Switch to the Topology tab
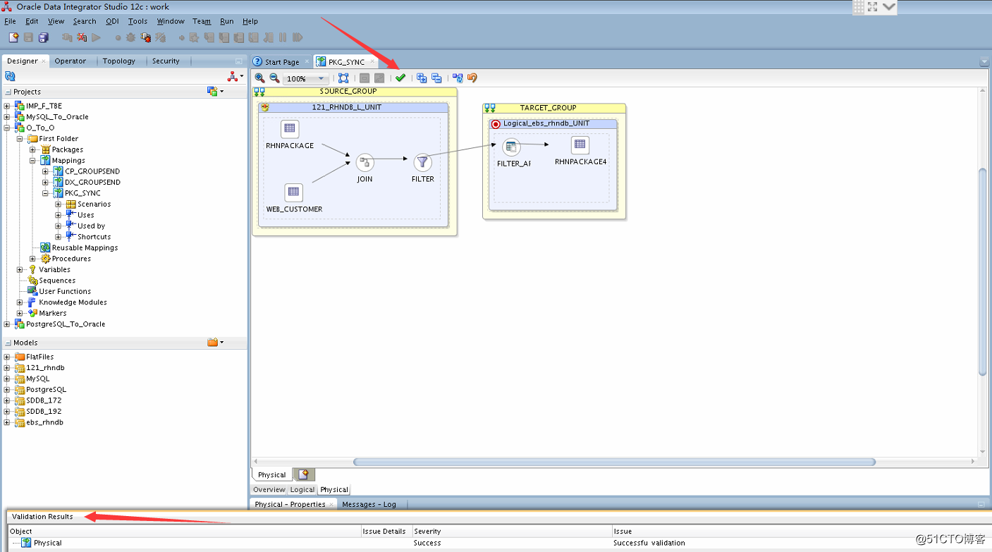This screenshot has height=552, width=992. pos(118,61)
